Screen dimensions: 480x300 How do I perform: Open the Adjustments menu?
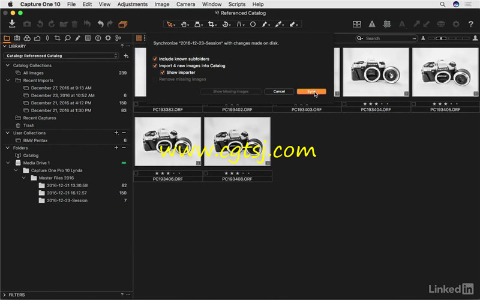(132, 4)
